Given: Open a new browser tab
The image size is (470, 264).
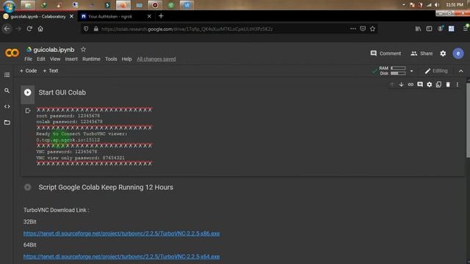Looking at the screenshot, I should point(161,16).
